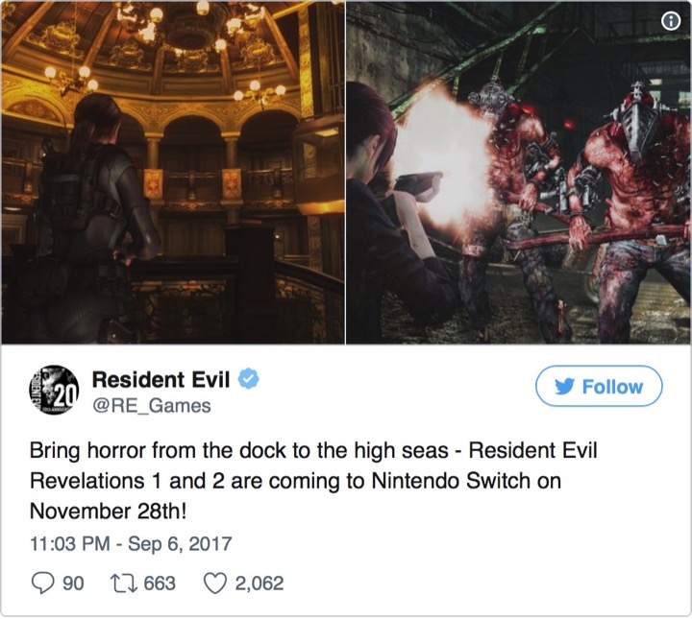Click the info icon on the image
Screen dimensions: 692x619
(671, 21)
